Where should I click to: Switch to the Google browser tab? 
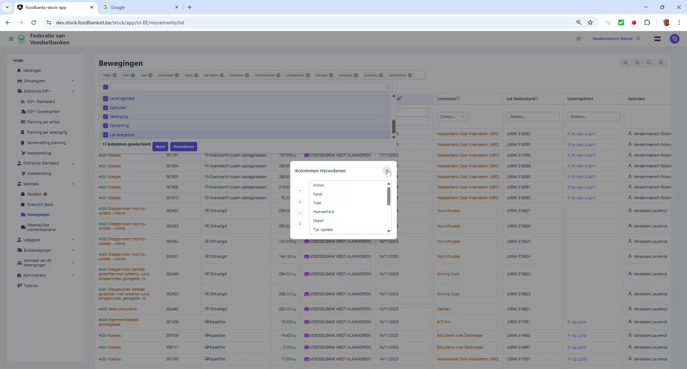point(136,7)
